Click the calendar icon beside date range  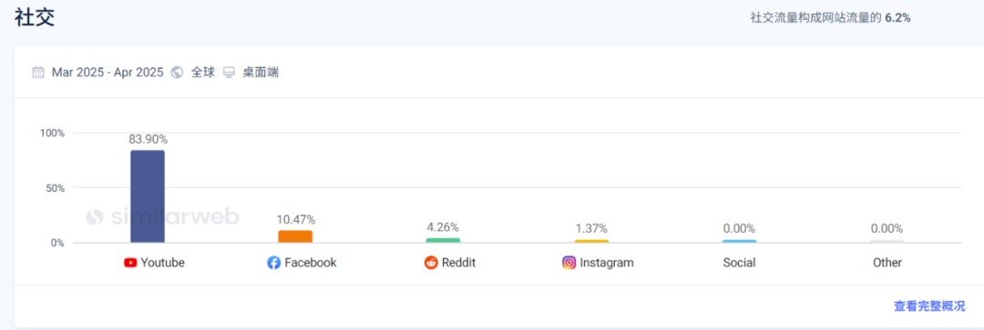coord(39,73)
